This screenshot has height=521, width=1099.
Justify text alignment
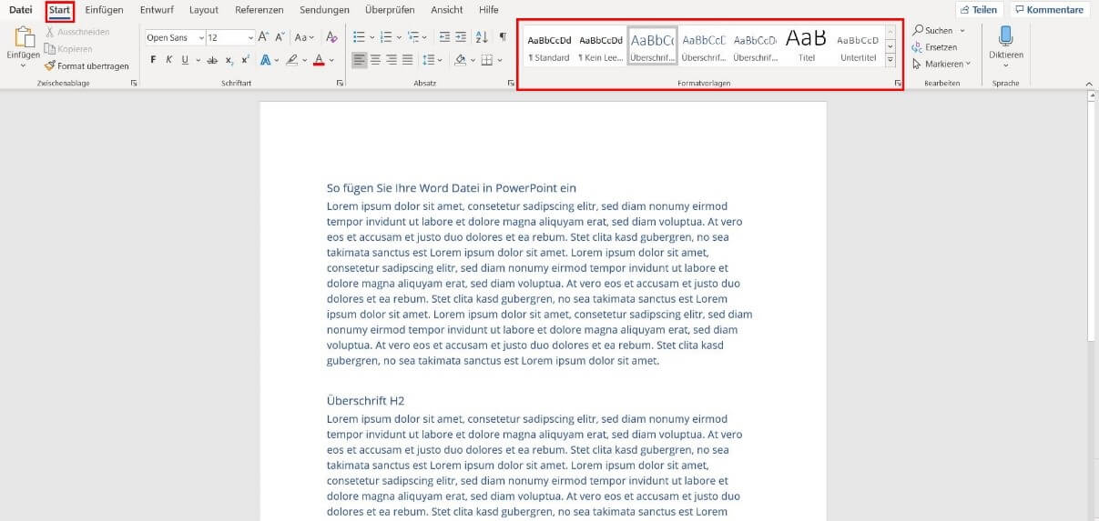point(407,60)
